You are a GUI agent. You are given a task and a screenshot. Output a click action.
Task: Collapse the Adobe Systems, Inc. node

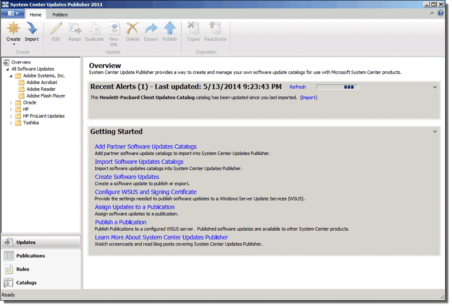[11, 76]
